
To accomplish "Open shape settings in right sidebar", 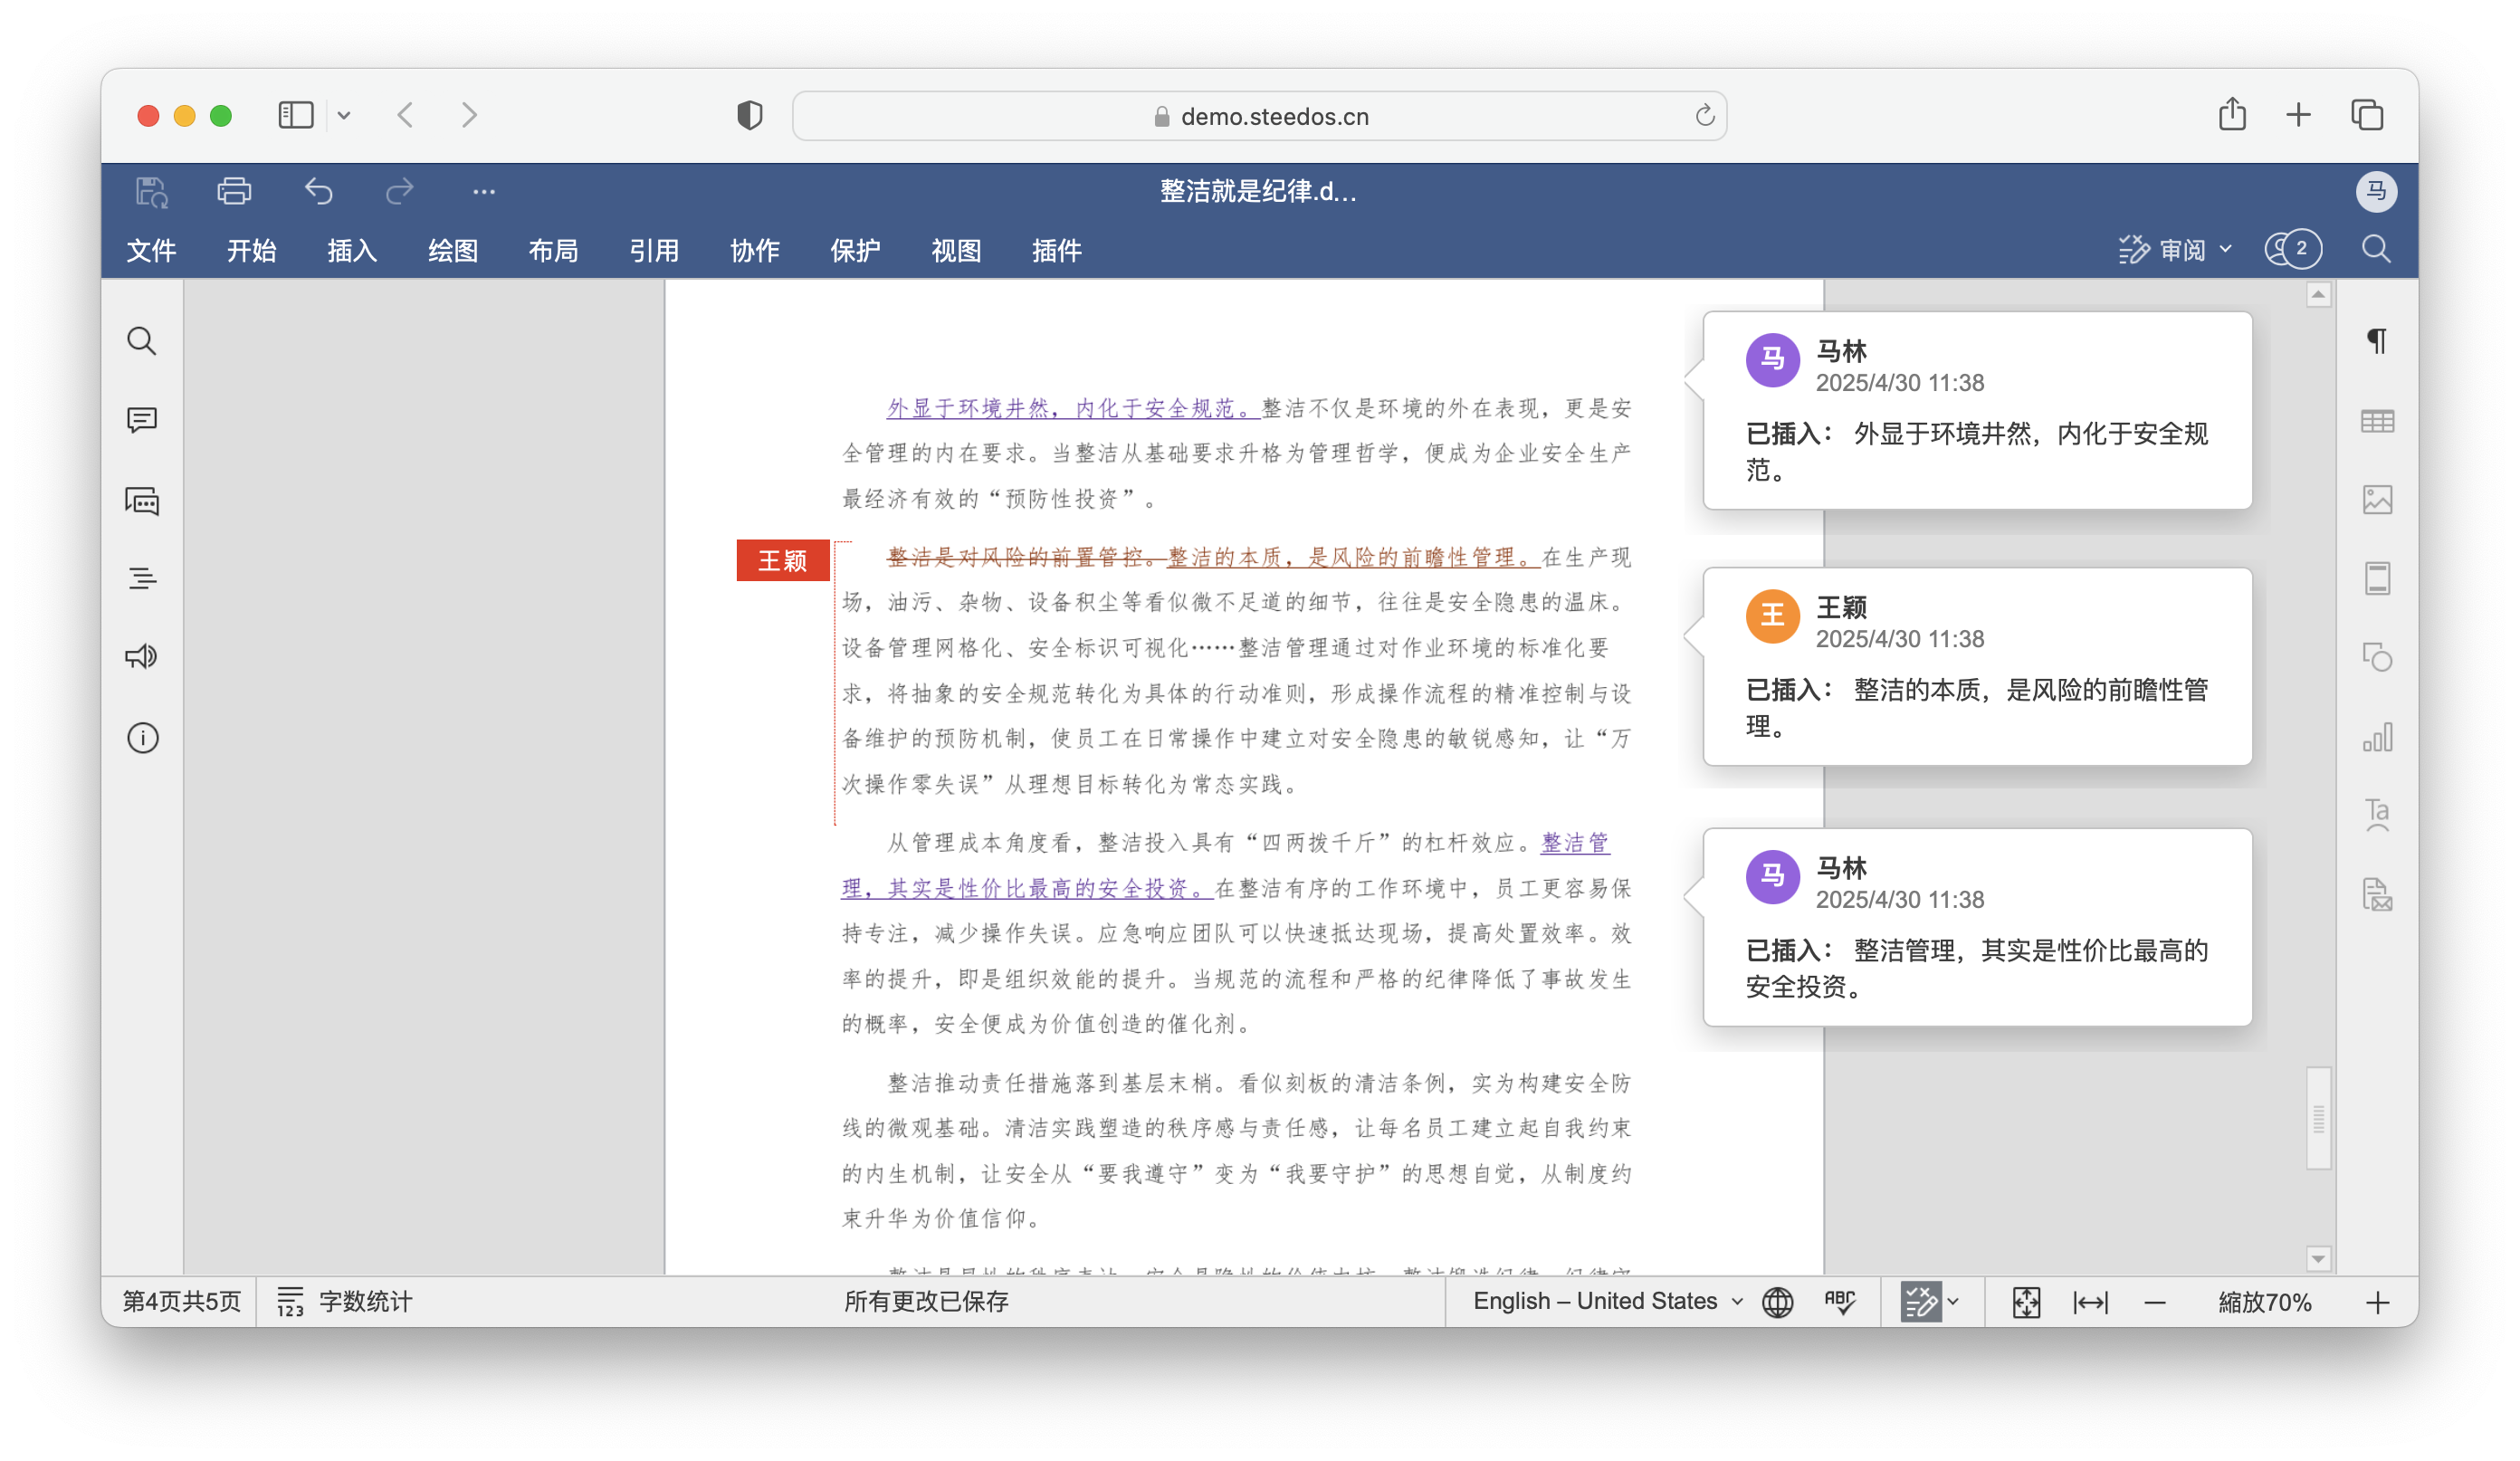I will 2377,657.
